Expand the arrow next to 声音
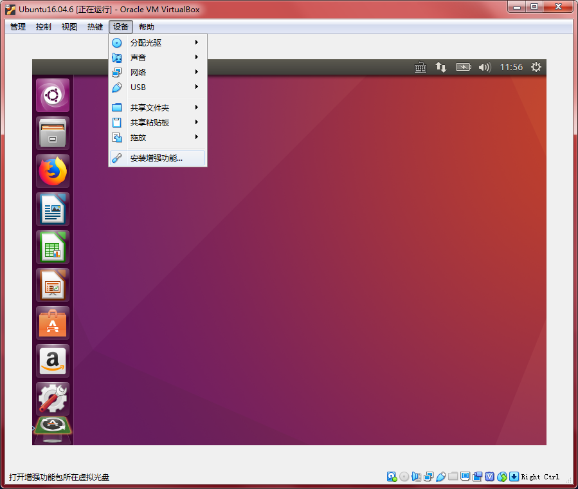This screenshot has height=489, width=578. coord(197,57)
